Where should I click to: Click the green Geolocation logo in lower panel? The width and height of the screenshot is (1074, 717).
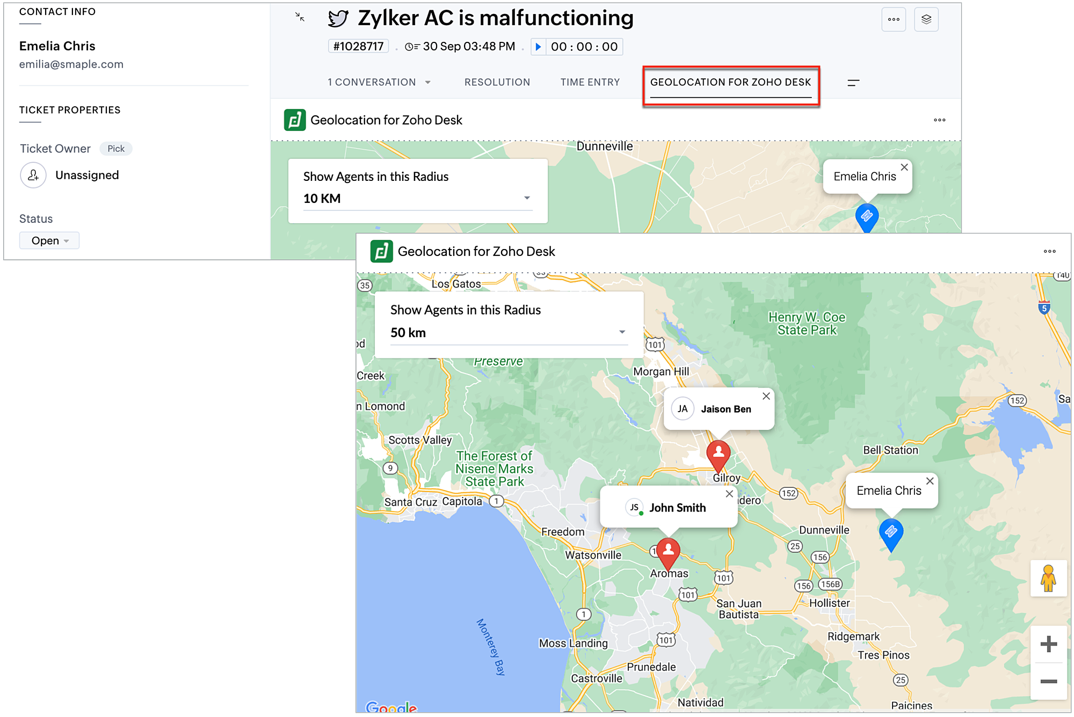(x=382, y=251)
